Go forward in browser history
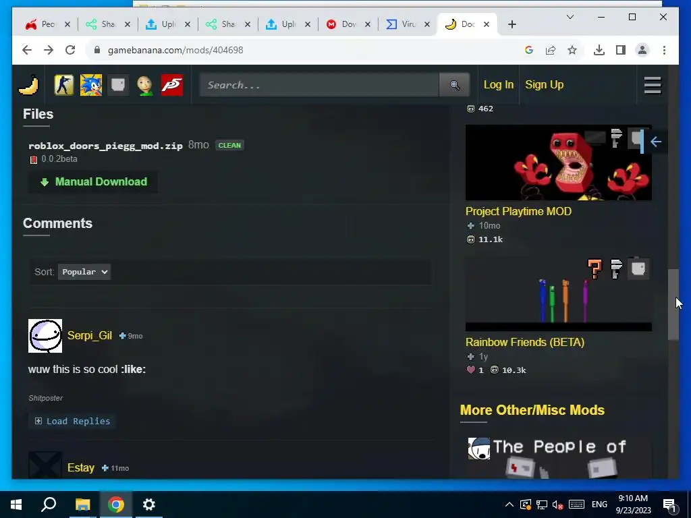The image size is (691, 518). click(49, 50)
